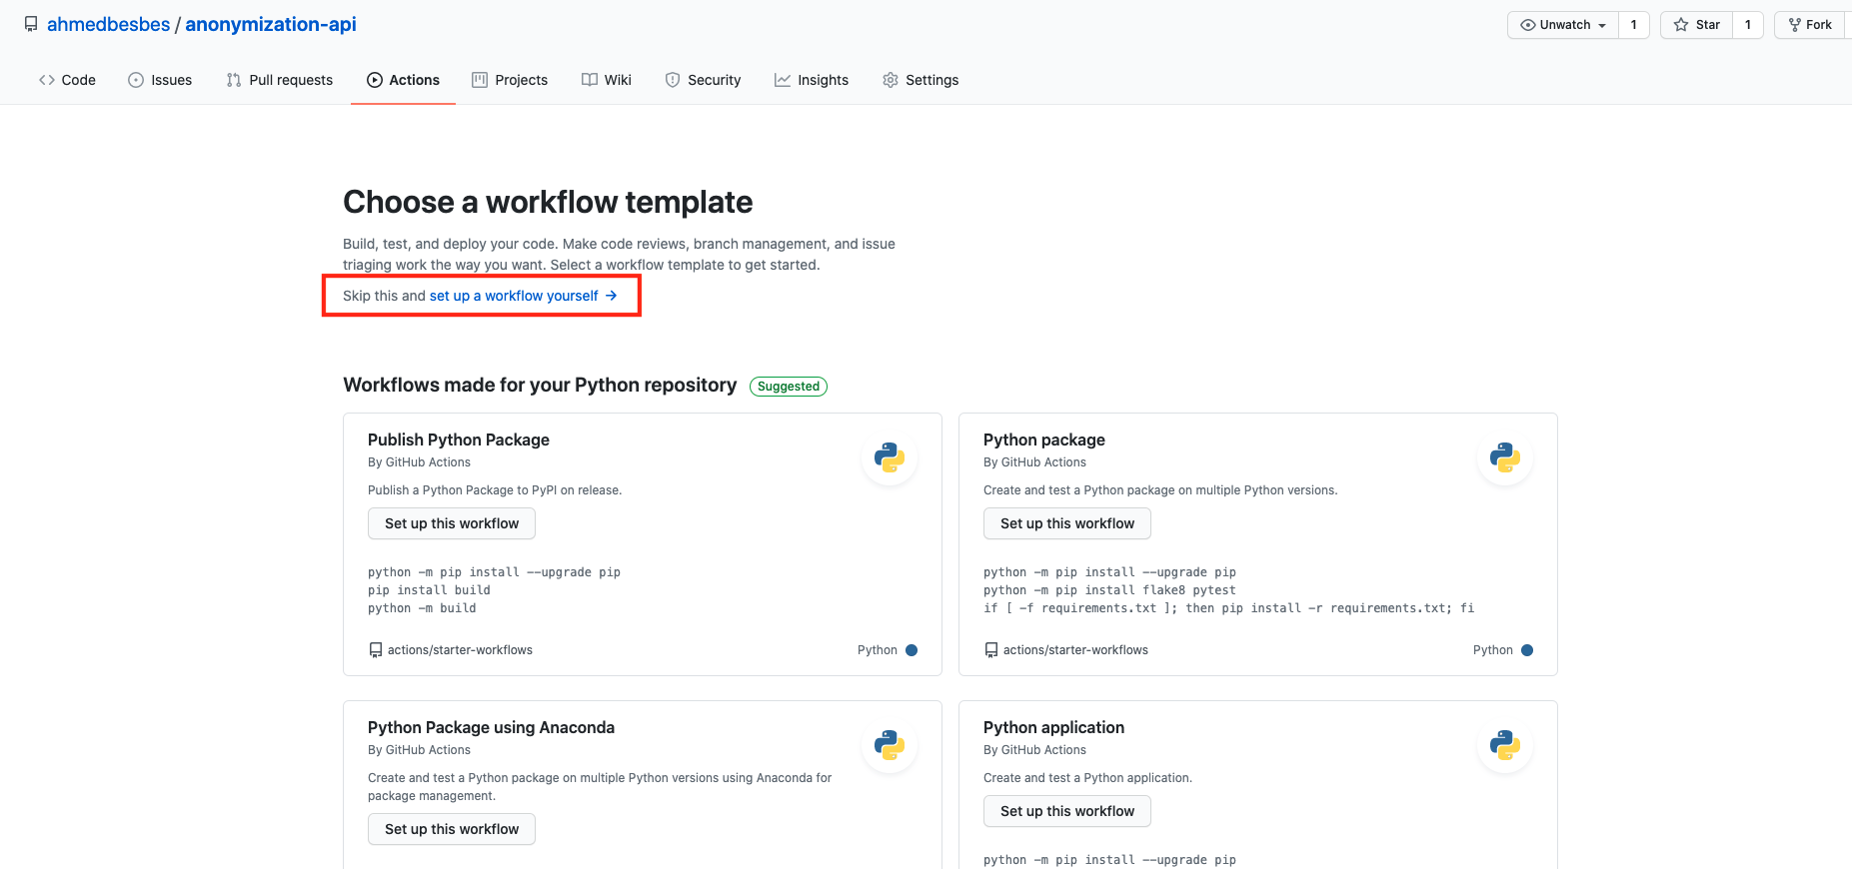
Task: Click the arrow icon after workflow yourself
Action: tap(611, 296)
